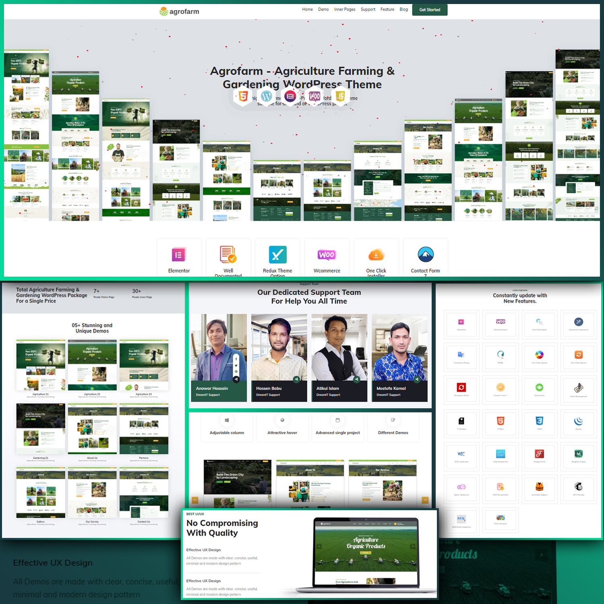
Task: Click the Attractive hover feature icon
Action: tap(282, 420)
